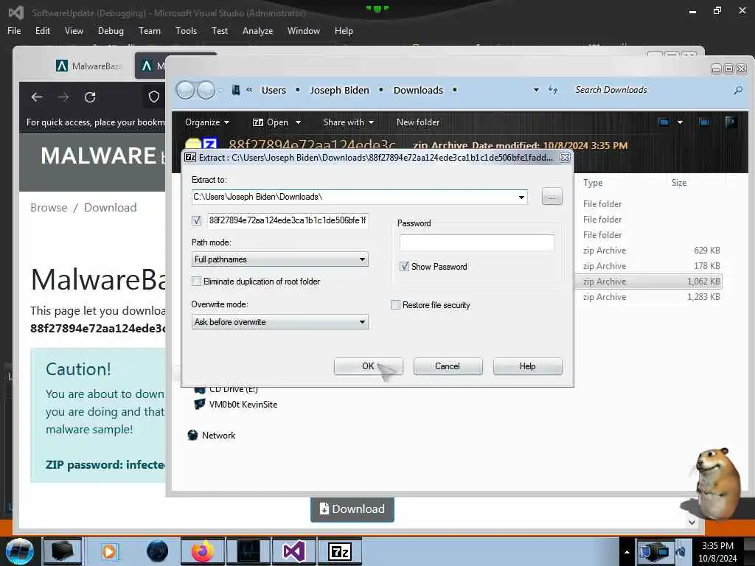Viewport: 755px width, 566px height.
Task: Open the media player taskbar icon
Action: 109,551
